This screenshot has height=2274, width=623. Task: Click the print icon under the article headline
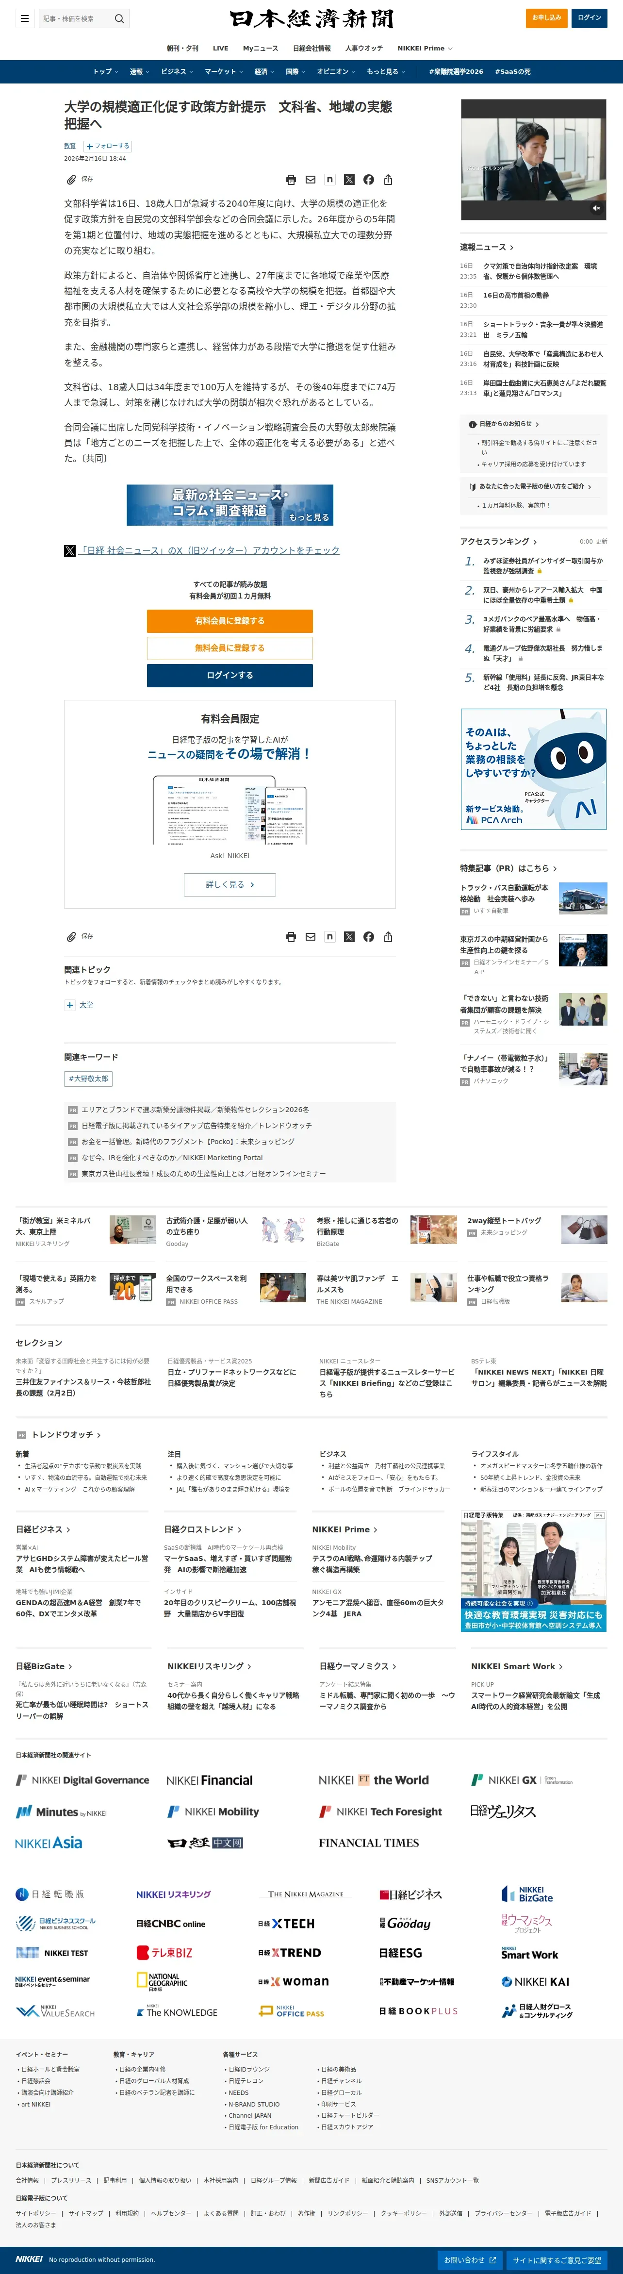[291, 179]
